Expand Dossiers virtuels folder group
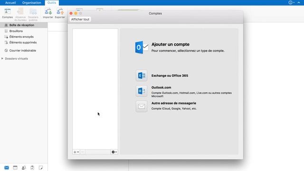This screenshot has width=304, height=171. pyautogui.click(x=2, y=58)
